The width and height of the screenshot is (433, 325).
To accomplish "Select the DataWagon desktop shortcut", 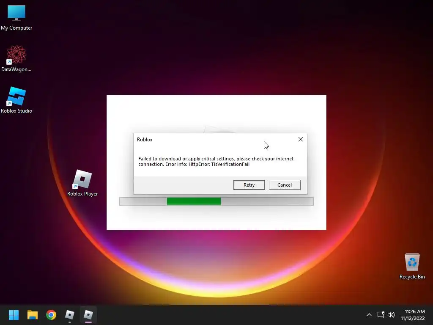I will click(16, 58).
